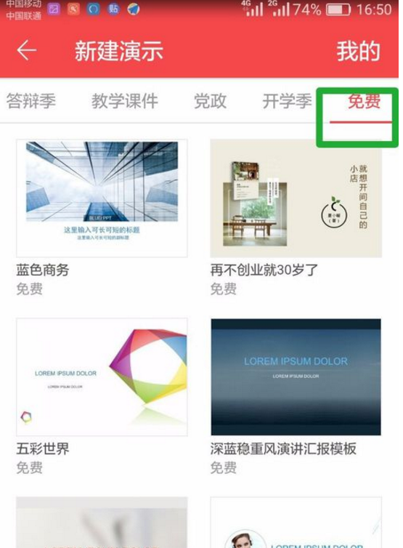Open the 蓝色商务 template thumbnail
Viewport: 403px width, 548px height.
pos(102,198)
